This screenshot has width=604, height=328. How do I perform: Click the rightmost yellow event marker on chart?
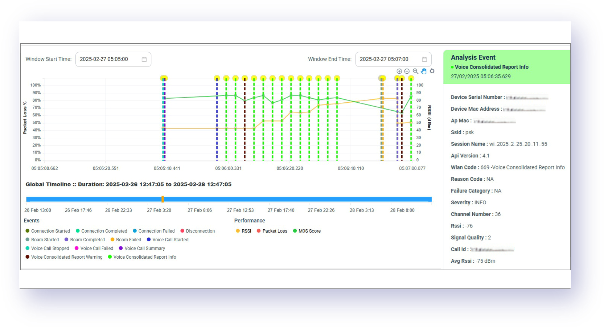pos(411,78)
